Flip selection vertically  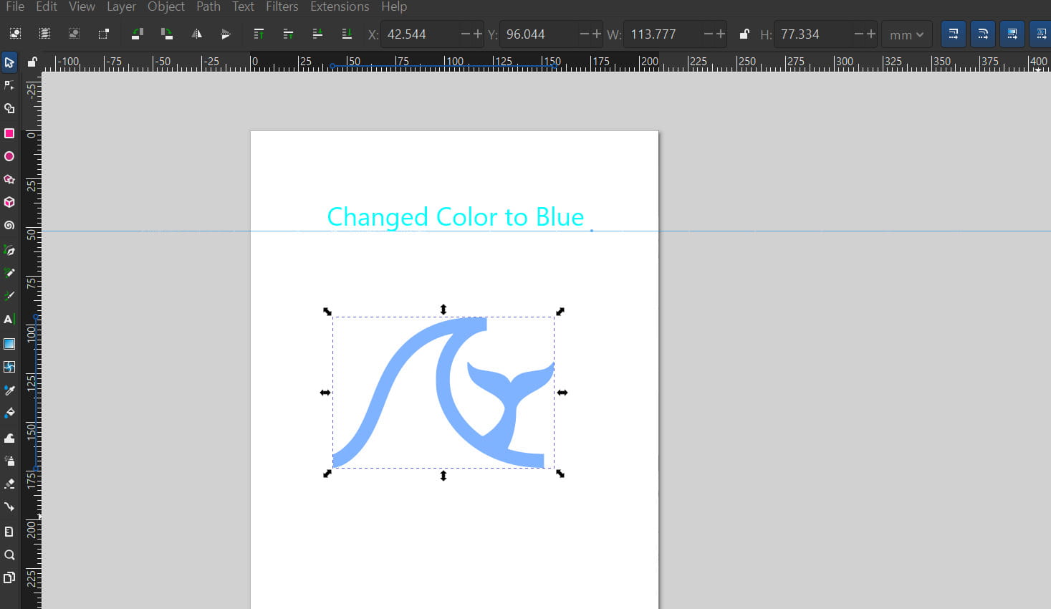(226, 34)
